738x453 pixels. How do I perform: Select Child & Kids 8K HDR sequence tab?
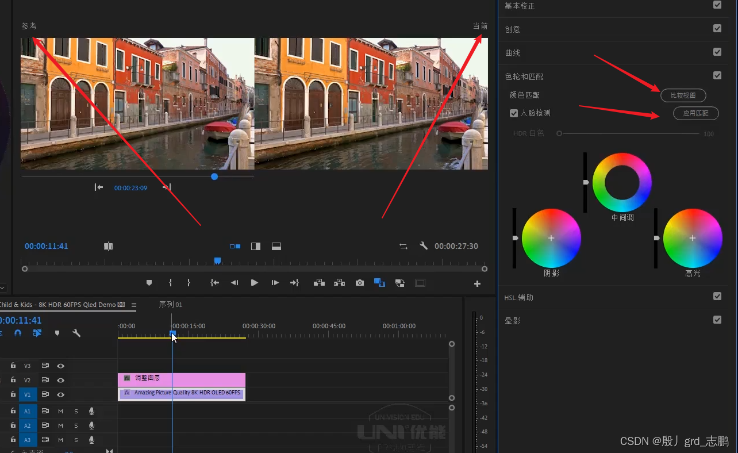62,305
